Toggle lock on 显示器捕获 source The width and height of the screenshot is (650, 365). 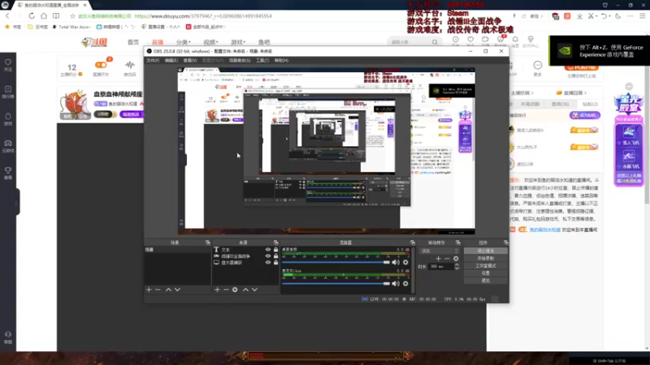pyautogui.click(x=275, y=262)
